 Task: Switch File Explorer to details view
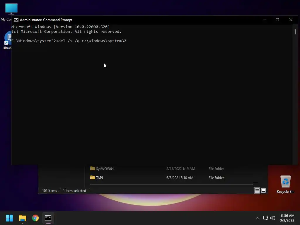[257, 190]
